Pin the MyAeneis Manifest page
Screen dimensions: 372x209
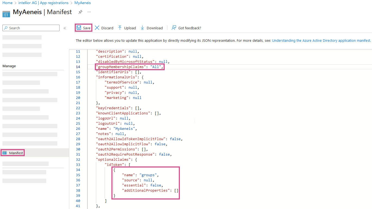click(x=80, y=12)
